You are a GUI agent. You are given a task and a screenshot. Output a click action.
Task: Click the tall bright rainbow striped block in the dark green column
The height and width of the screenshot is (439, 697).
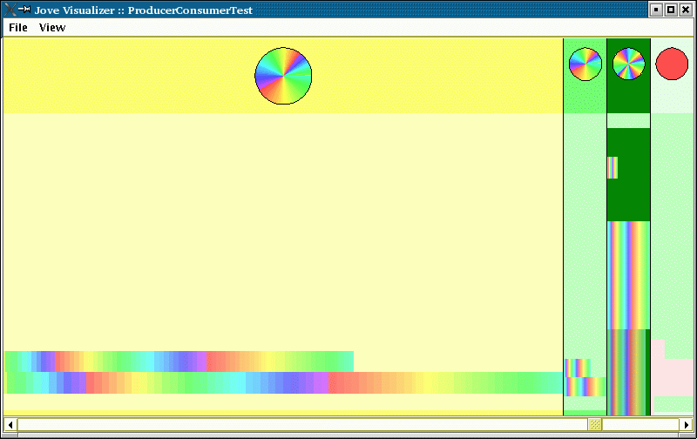coord(628,275)
